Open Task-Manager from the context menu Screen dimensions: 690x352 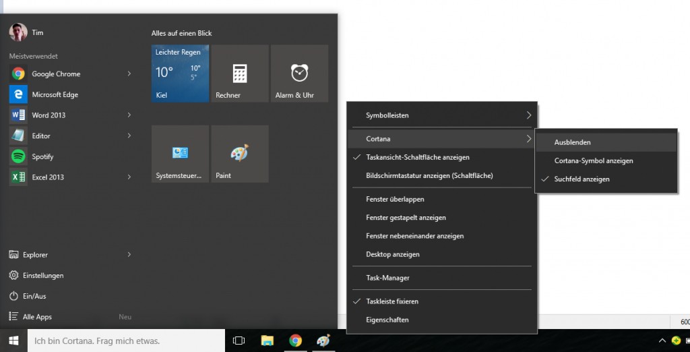387,278
